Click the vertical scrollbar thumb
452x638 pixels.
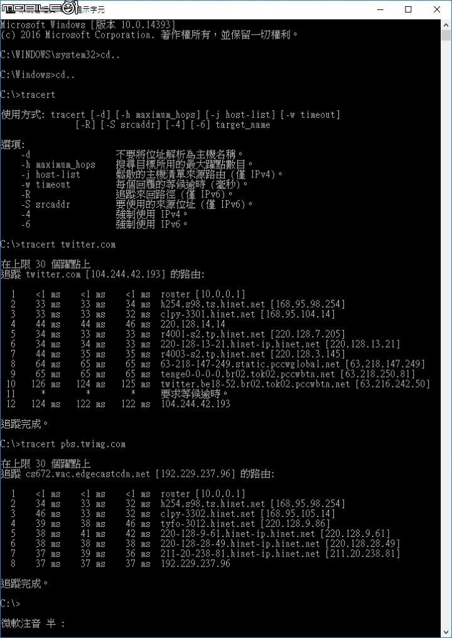coord(446,35)
